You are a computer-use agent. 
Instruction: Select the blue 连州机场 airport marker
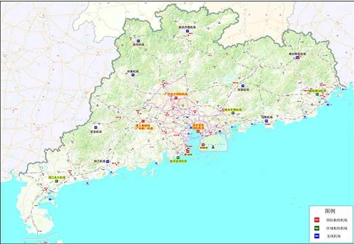[x=139, y=41]
